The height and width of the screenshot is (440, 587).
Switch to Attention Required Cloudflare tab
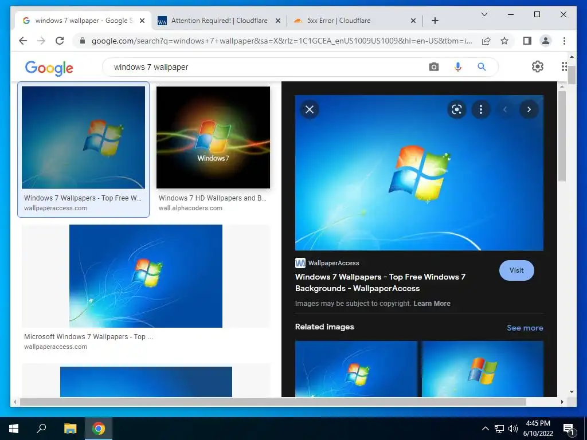219,21
